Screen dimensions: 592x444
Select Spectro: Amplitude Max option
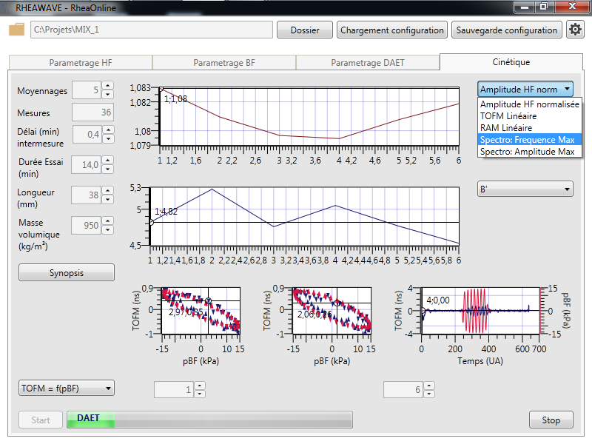click(529, 152)
